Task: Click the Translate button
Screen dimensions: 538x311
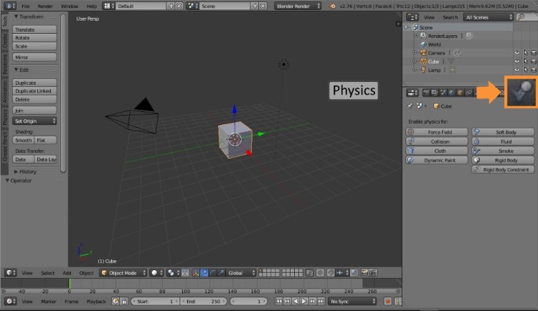Action: click(x=34, y=29)
